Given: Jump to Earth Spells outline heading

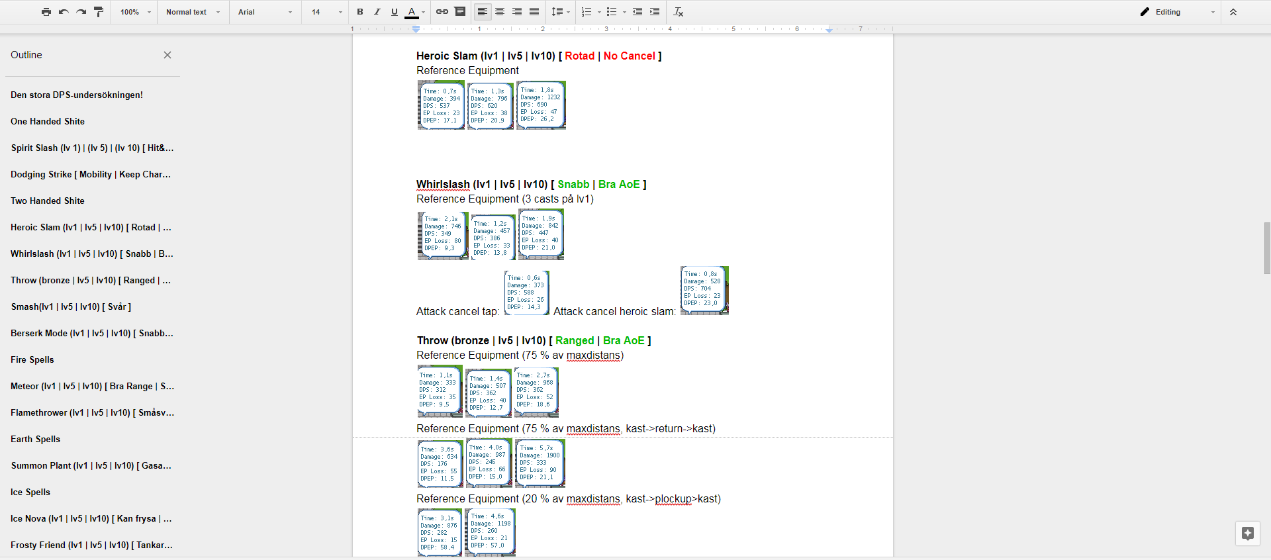Looking at the screenshot, I should click(35, 439).
